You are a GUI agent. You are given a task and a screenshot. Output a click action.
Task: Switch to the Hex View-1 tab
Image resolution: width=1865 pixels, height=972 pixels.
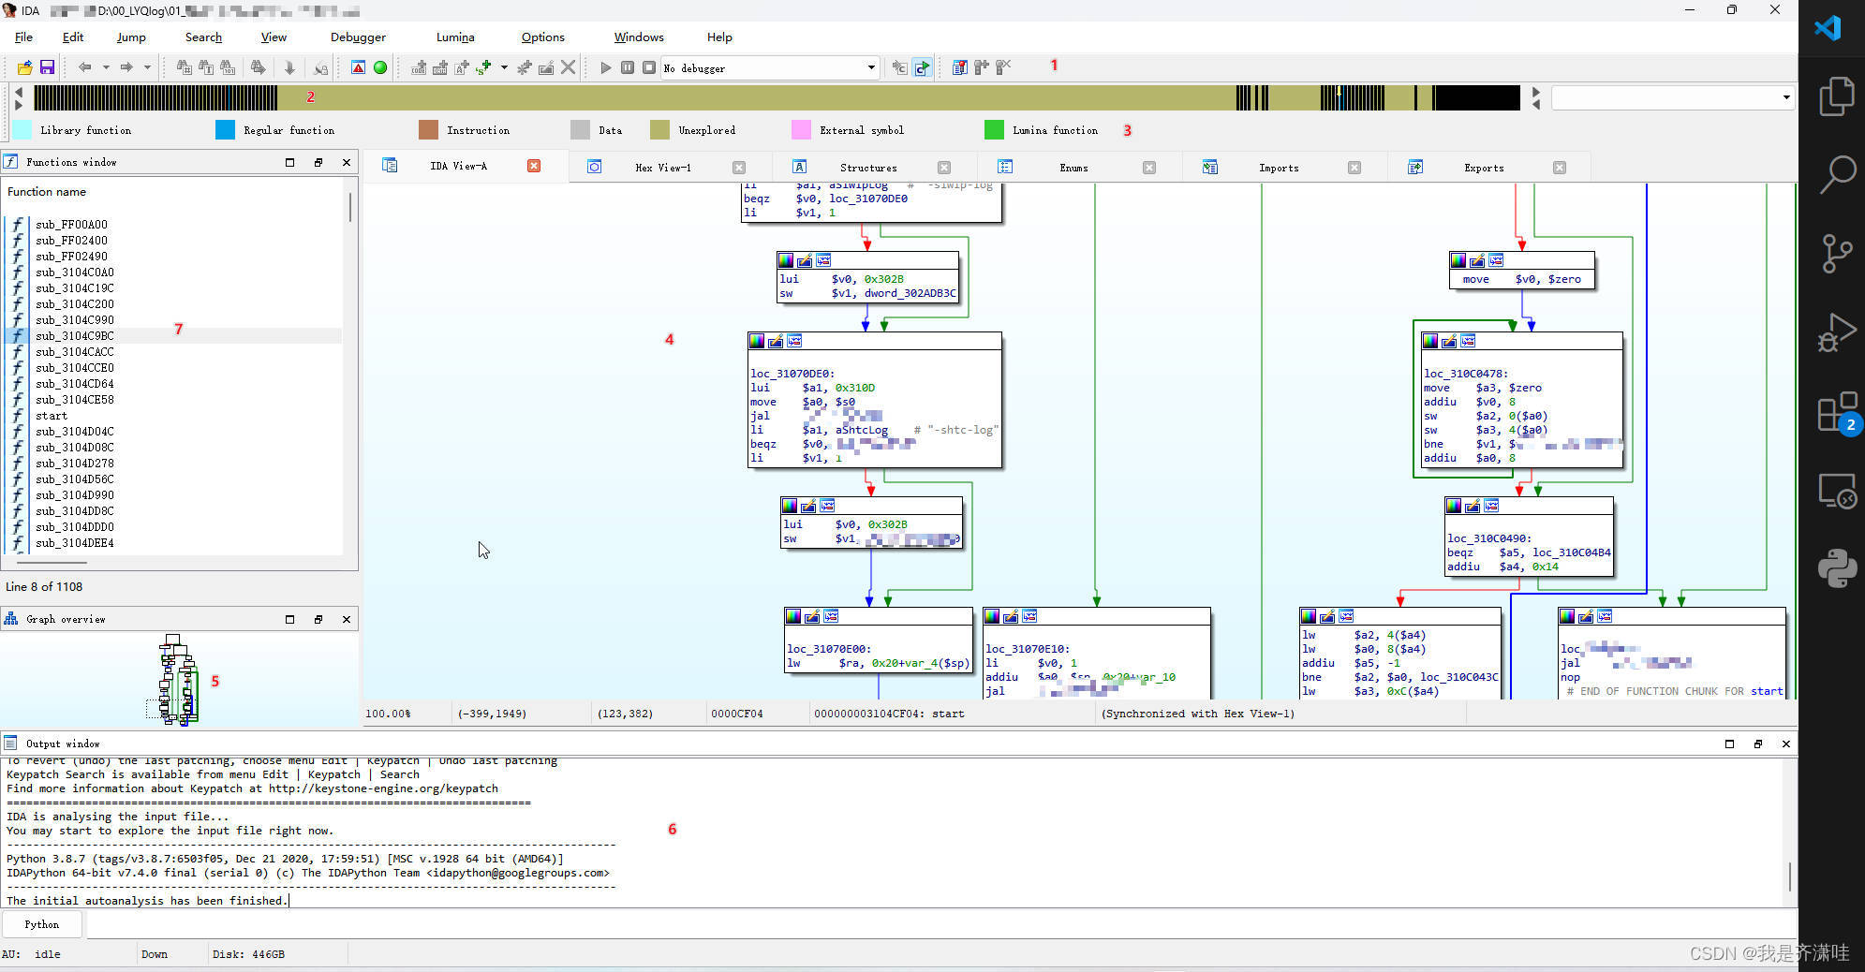click(663, 168)
